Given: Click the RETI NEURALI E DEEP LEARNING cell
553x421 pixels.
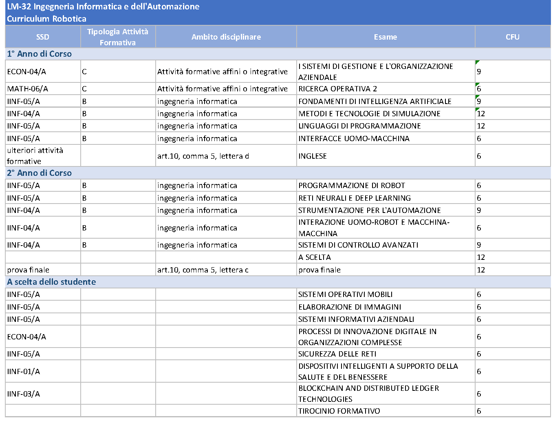Looking at the screenshot, I should [x=386, y=198].
